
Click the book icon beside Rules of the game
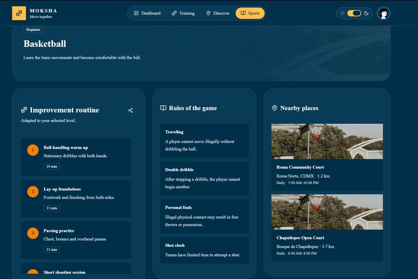click(x=163, y=108)
